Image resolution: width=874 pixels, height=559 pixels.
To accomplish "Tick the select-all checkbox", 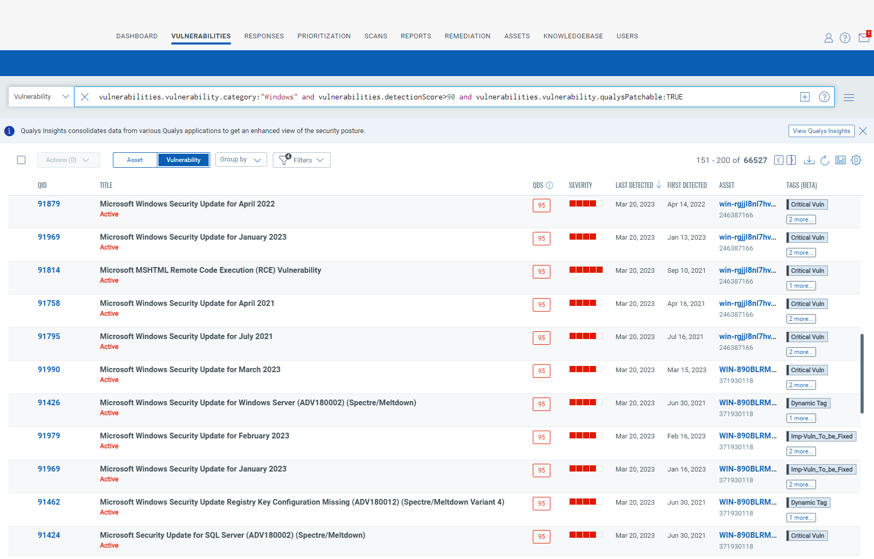I will pyautogui.click(x=21, y=160).
